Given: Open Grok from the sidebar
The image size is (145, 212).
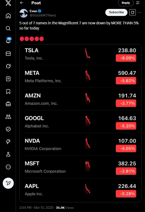Looking at the screenshot, I should pos(8,66).
